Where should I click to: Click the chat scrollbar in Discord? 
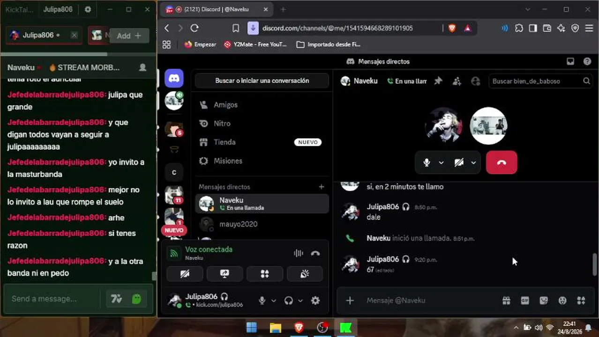595,265
